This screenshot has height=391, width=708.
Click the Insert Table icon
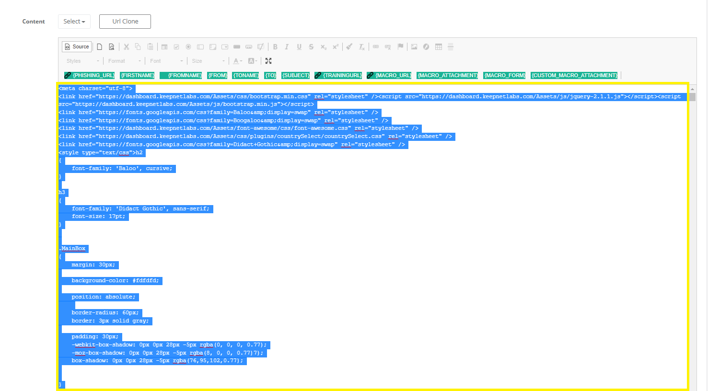[x=439, y=46]
